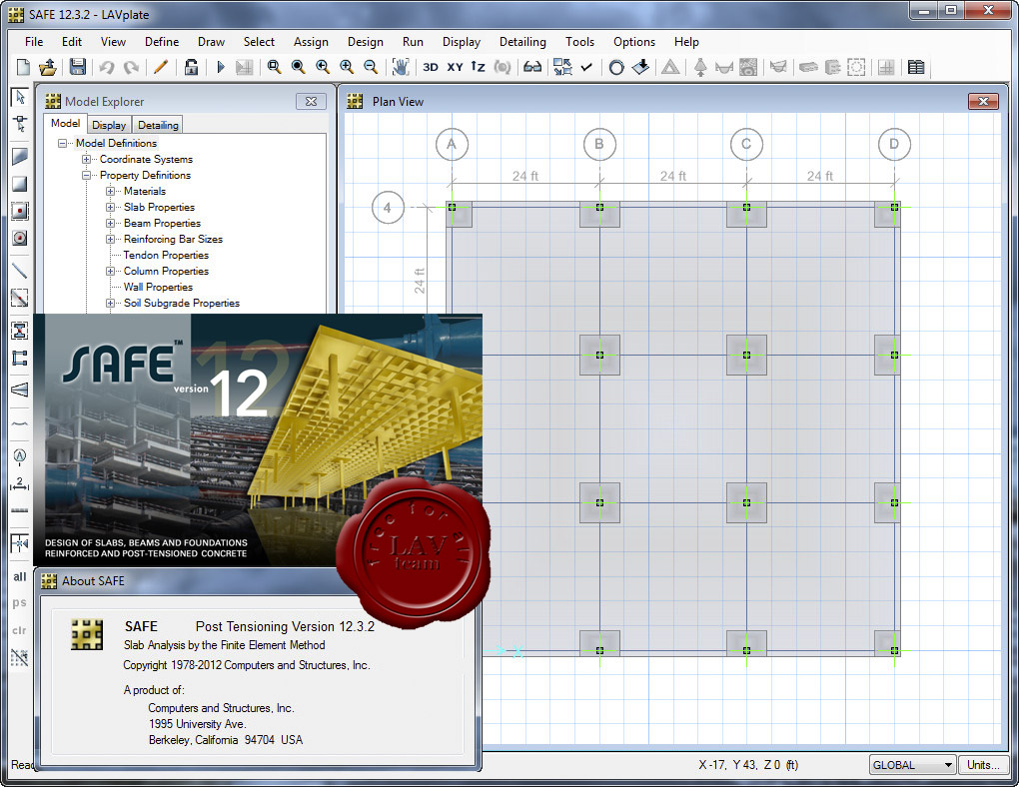1019x787 pixels.
Task: Click the Rubber Band Zoom icon
Action: point(275,67)
